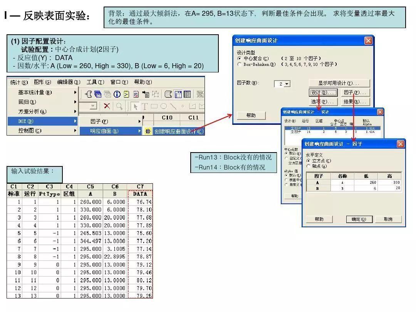Select the line drawing tool
Viewport: 416px width, 312px height.
(x=173, y=106)
